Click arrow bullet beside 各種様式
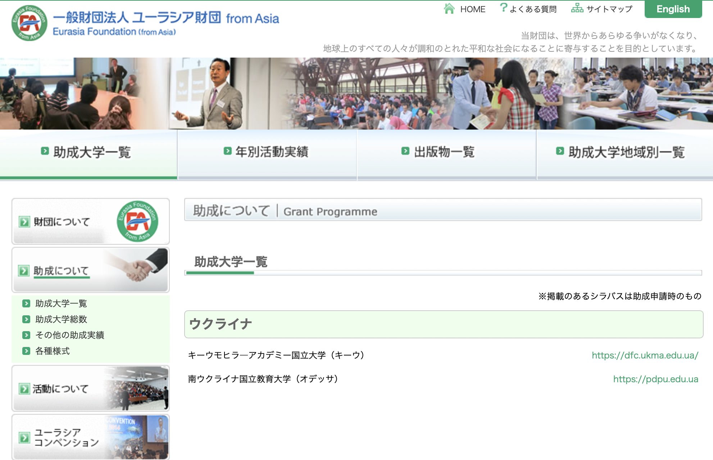 (26, 351)
